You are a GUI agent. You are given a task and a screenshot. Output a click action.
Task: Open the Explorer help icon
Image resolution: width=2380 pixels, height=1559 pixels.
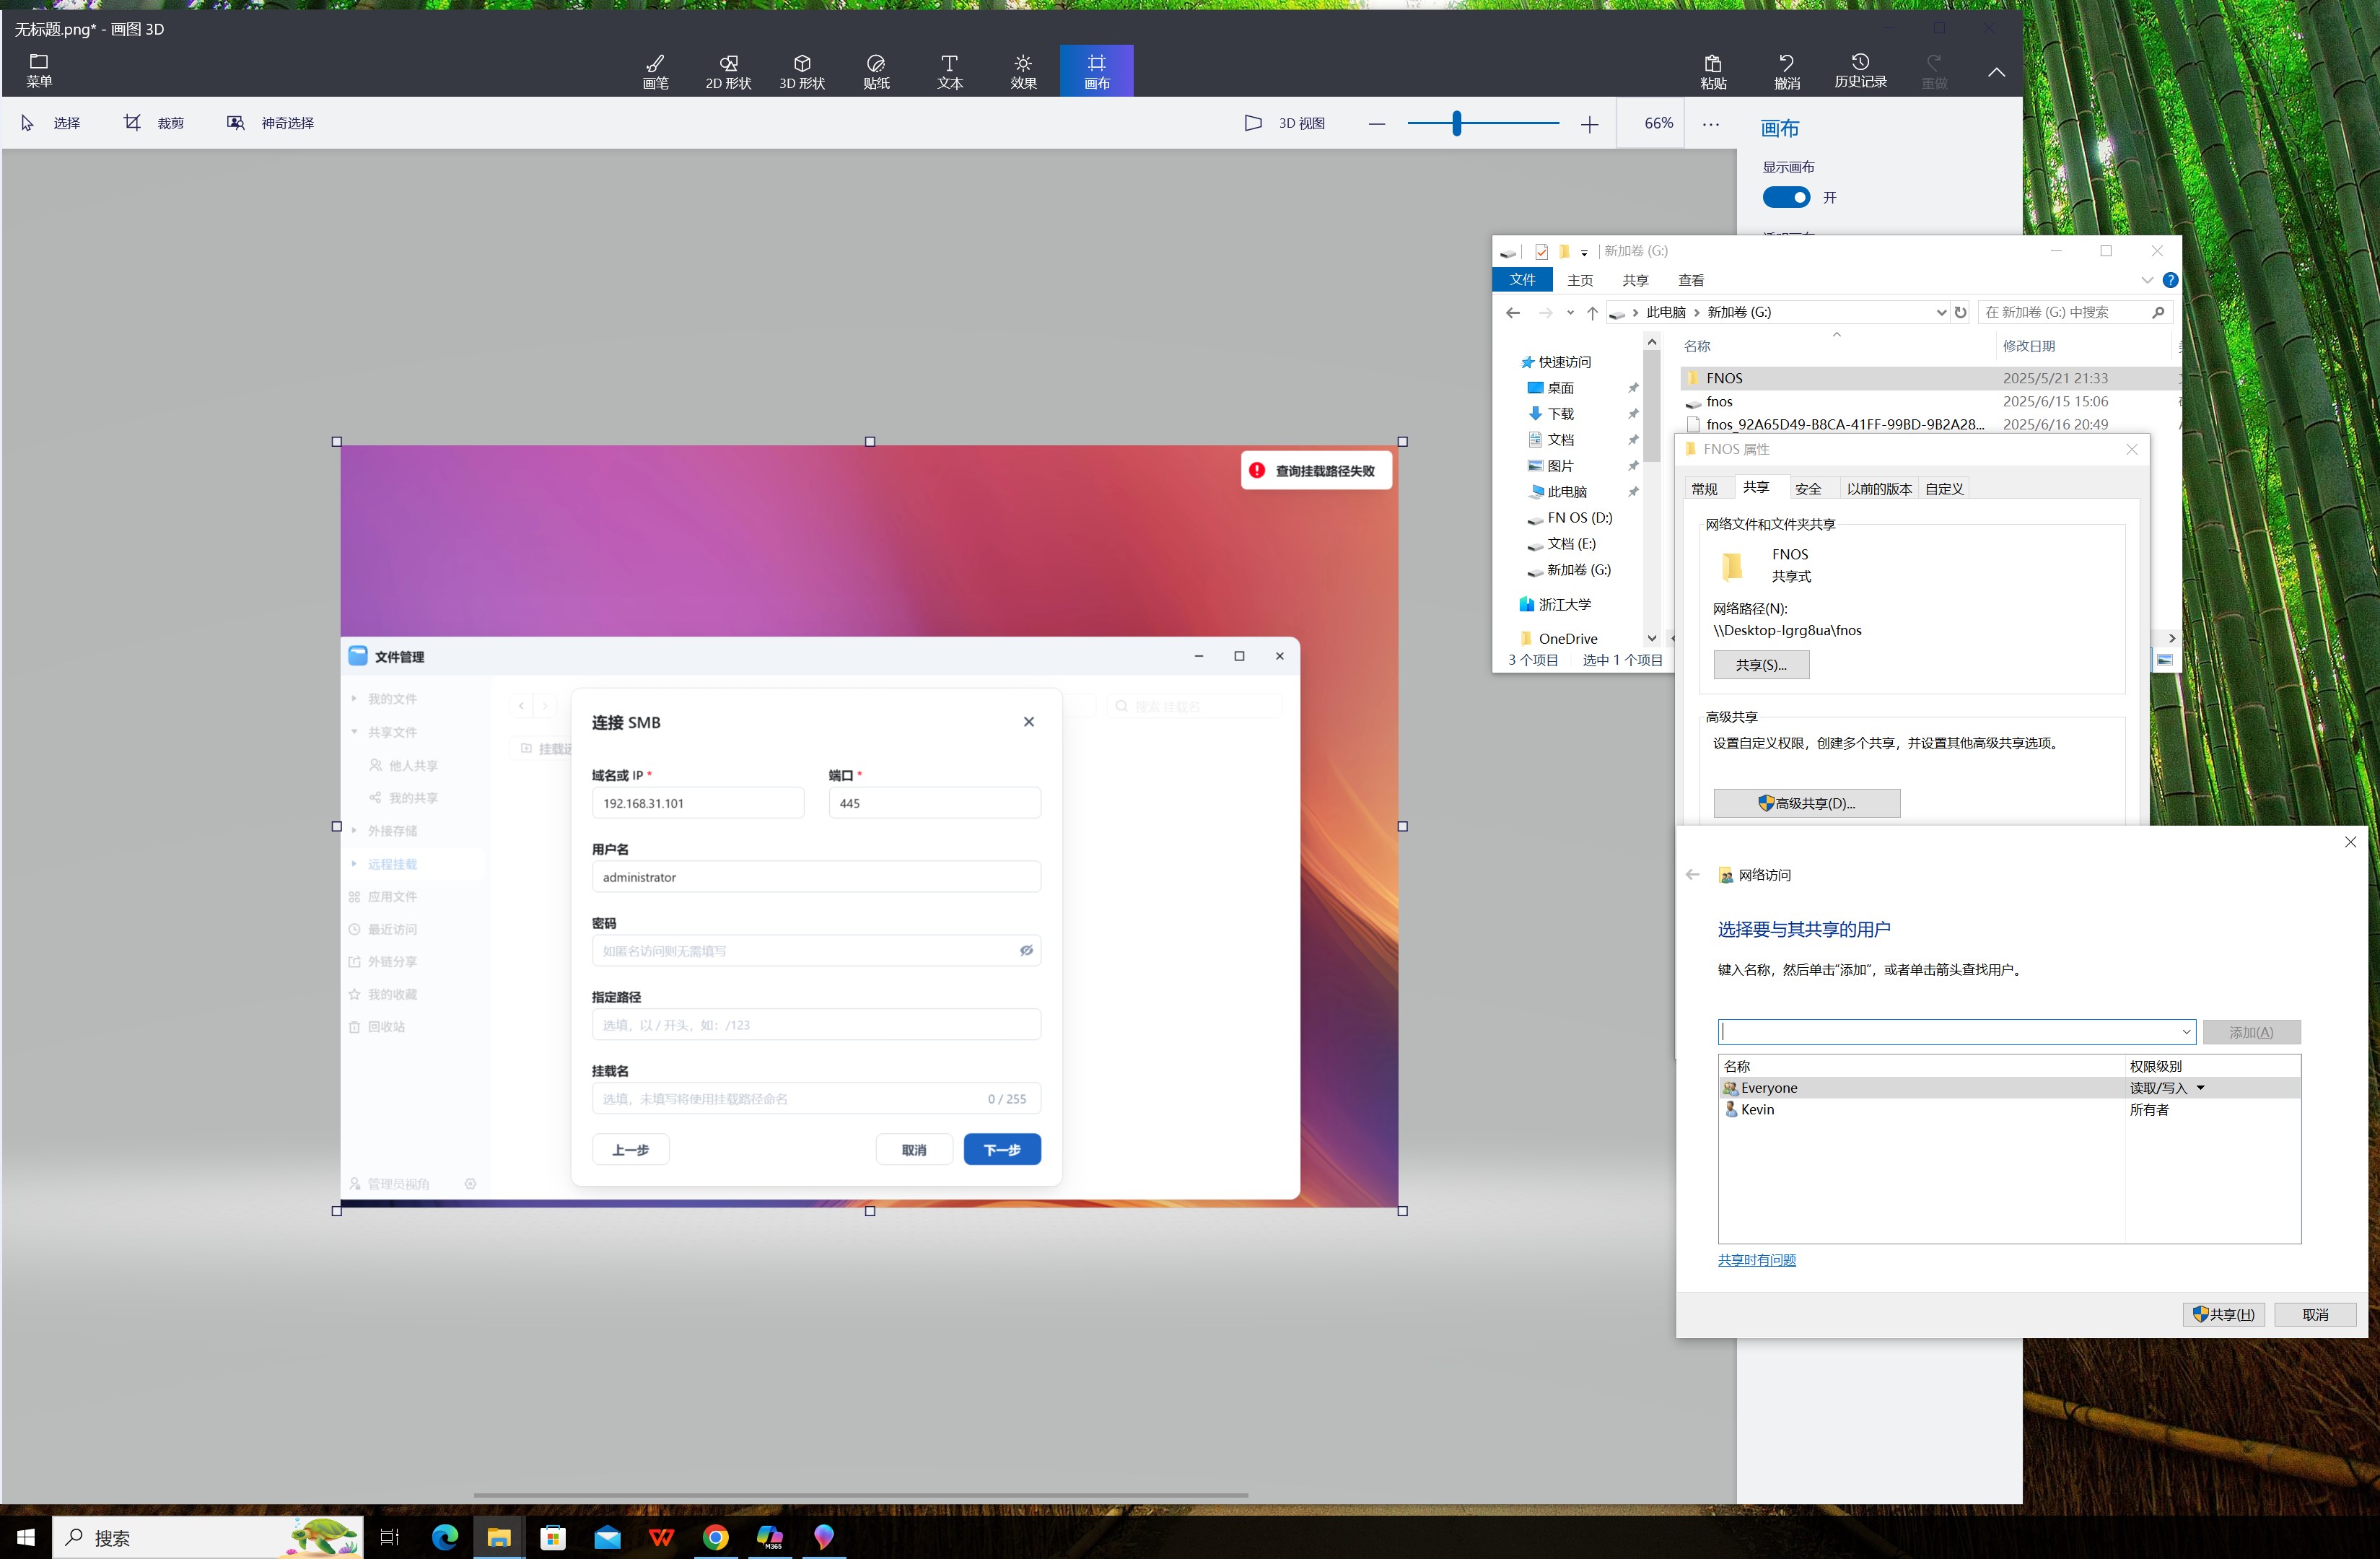[2170, 280]
